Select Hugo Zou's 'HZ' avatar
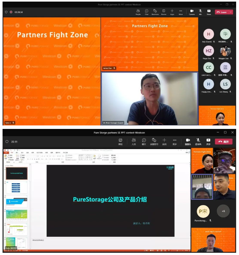 coord(208,51)
